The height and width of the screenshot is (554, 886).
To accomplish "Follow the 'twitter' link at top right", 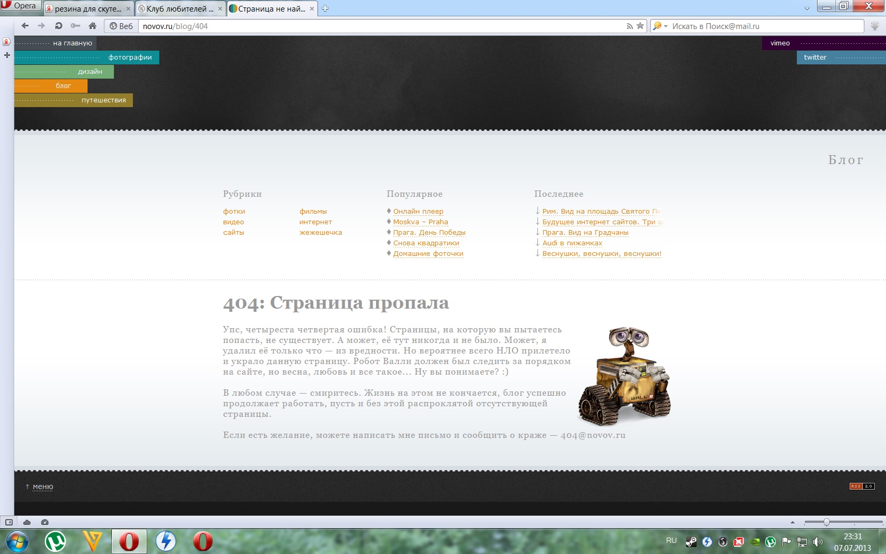I will (815, 58).
